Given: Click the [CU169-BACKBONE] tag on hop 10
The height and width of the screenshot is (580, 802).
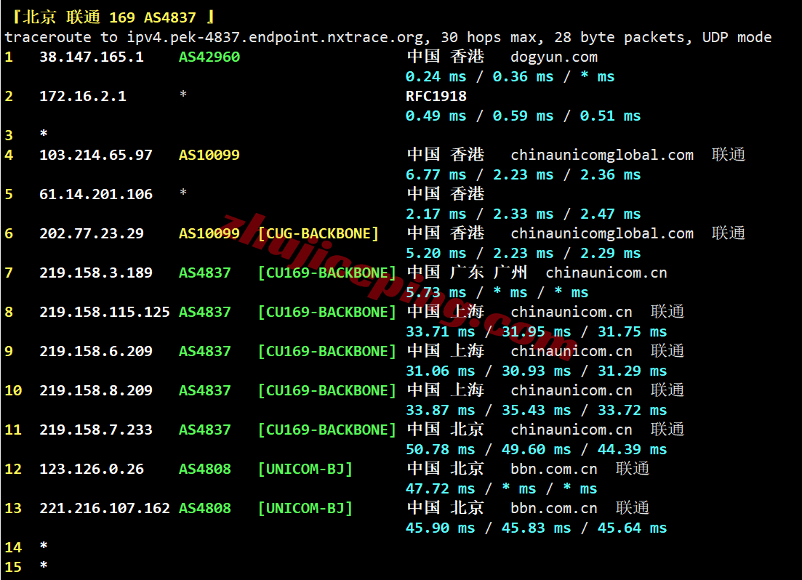Looking at the screenshot, I should [x=327, y=391].
